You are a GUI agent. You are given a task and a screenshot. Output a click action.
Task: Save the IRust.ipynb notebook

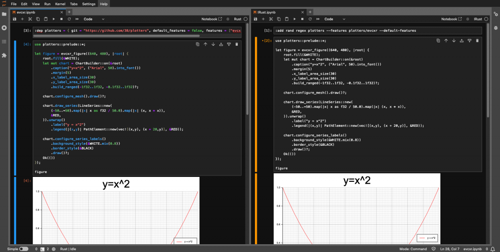point(255,19)
